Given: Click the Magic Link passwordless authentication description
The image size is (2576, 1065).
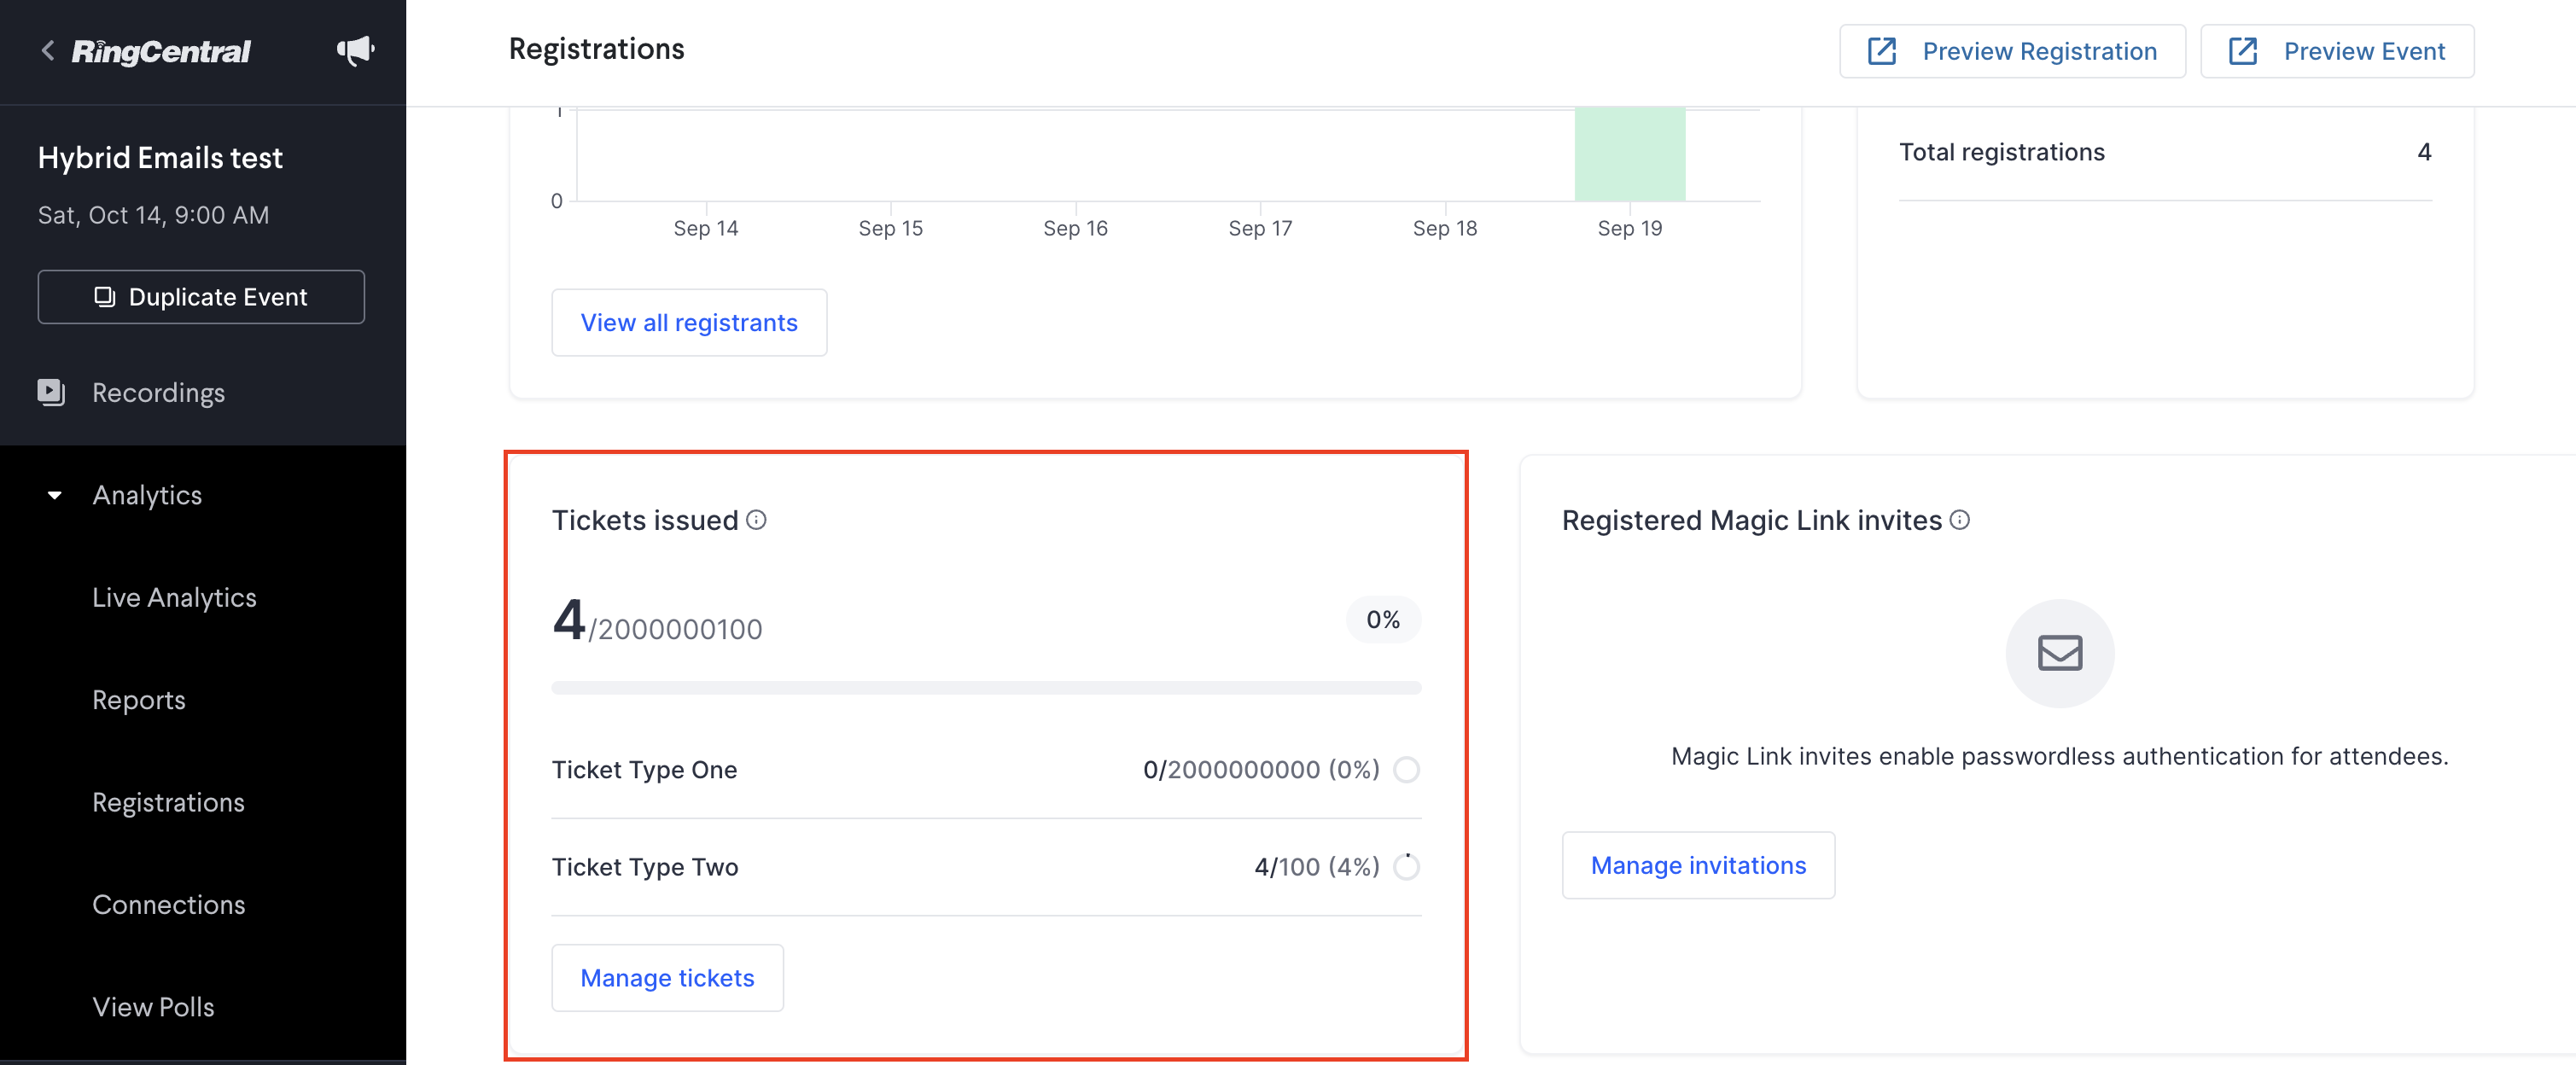Looking at the screenshot, I should point(2059,756).
